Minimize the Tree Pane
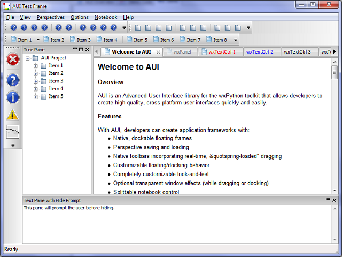342x257 pixels. click(75, 49)
